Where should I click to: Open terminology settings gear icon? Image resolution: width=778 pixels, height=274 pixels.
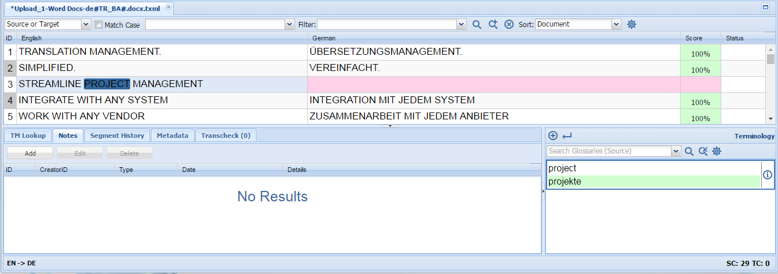pyautogui.click(x=717, y=151)
